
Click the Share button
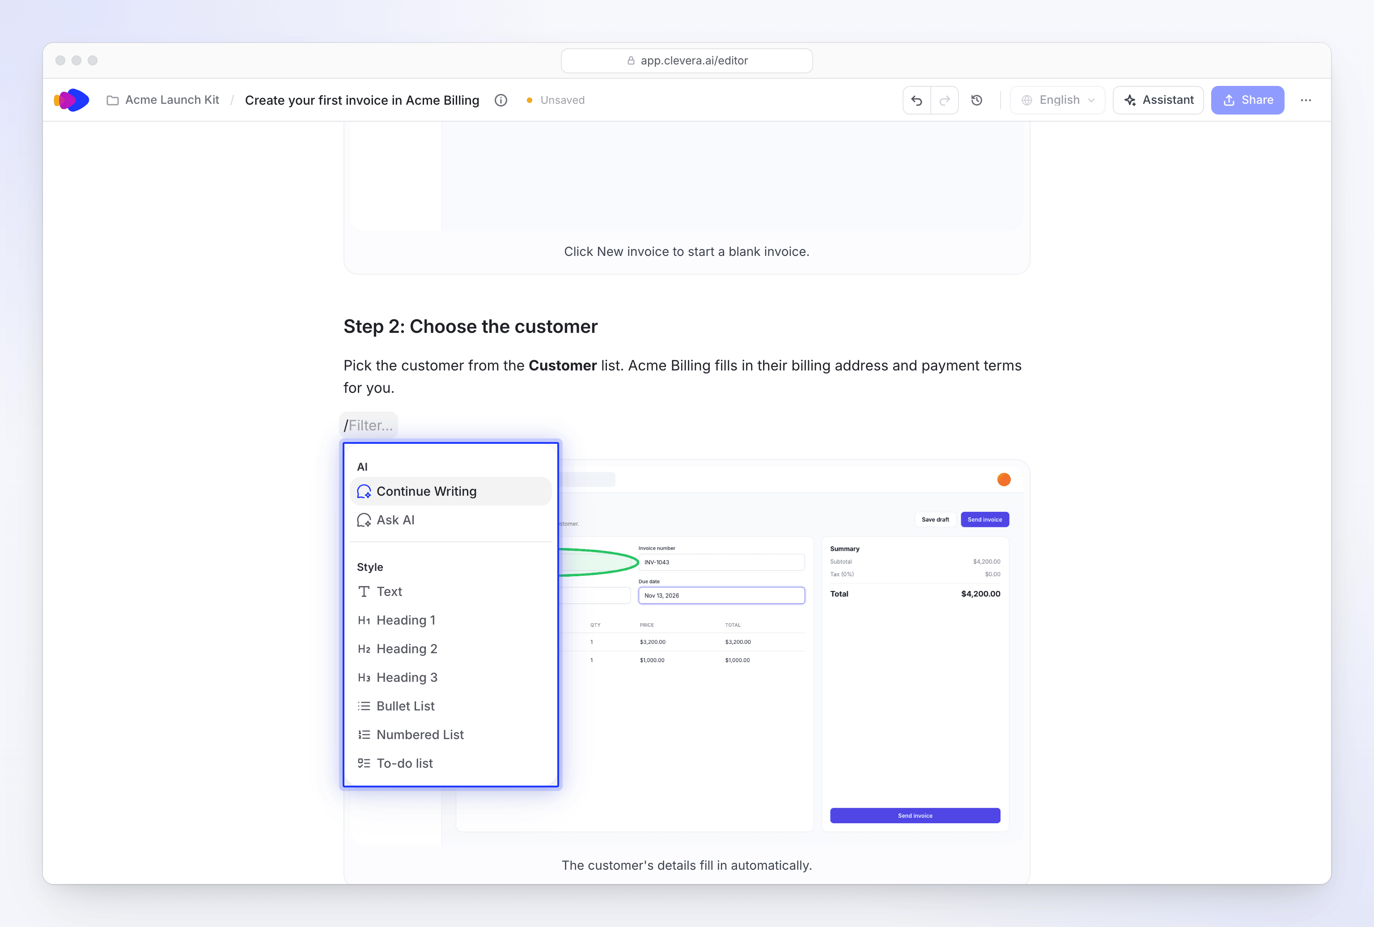coord(1247,100)
